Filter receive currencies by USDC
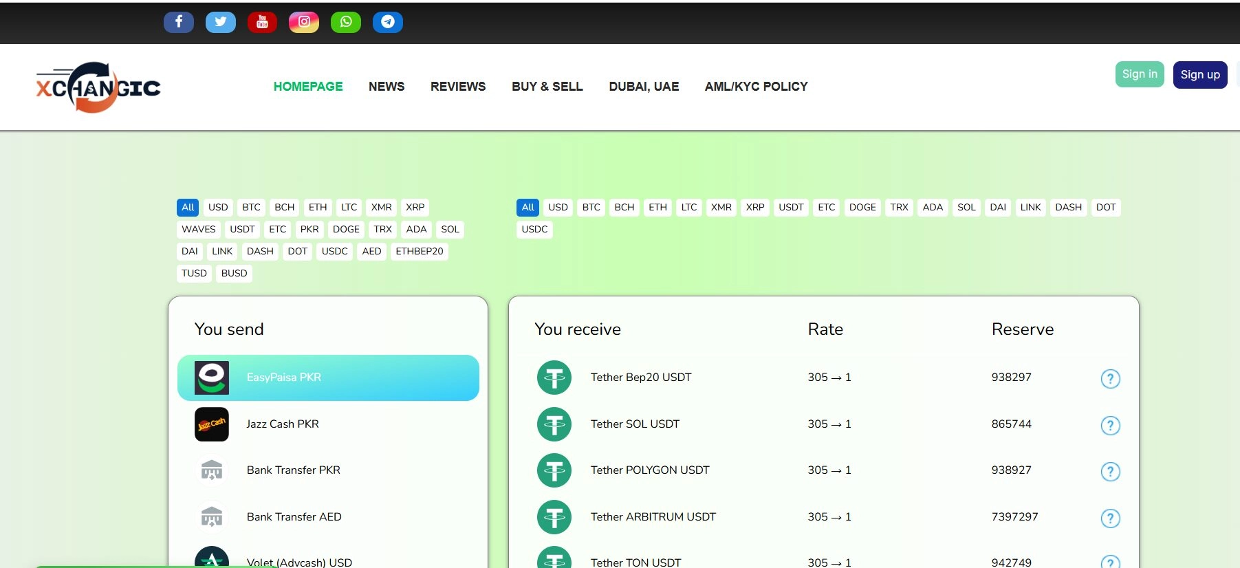Image resolution: width=1240 pixels, height=568 pixels. coord(534,230)
